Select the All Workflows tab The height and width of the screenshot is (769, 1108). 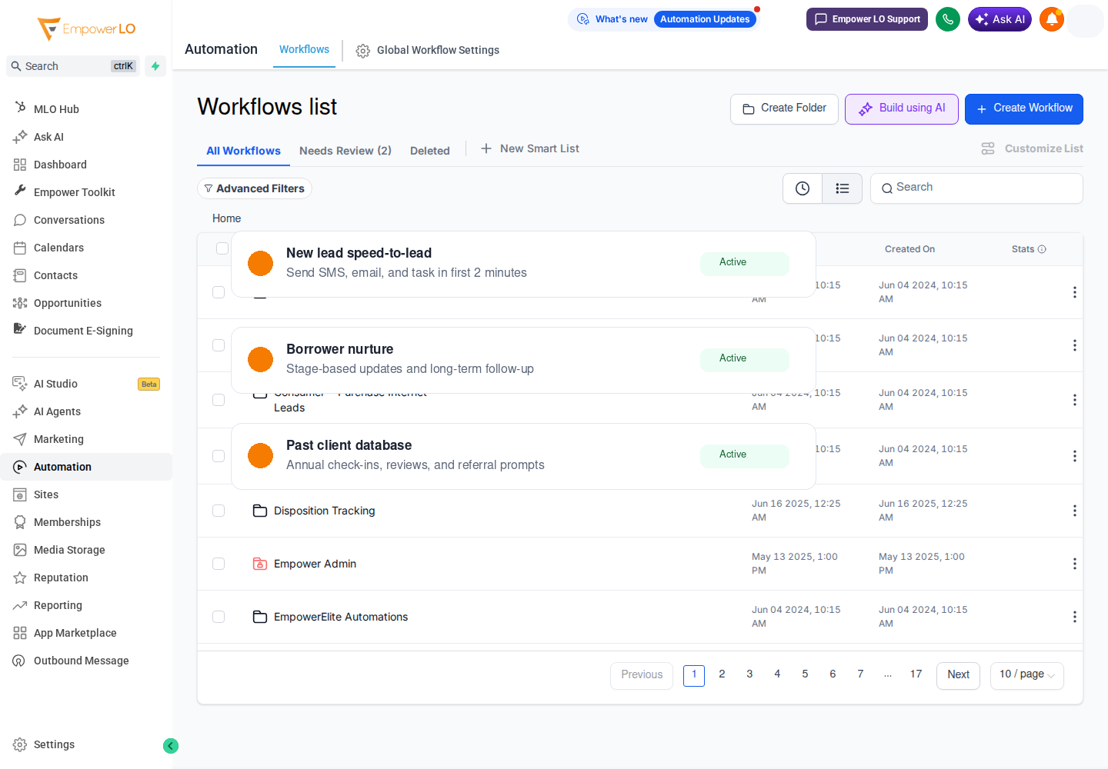243,151
